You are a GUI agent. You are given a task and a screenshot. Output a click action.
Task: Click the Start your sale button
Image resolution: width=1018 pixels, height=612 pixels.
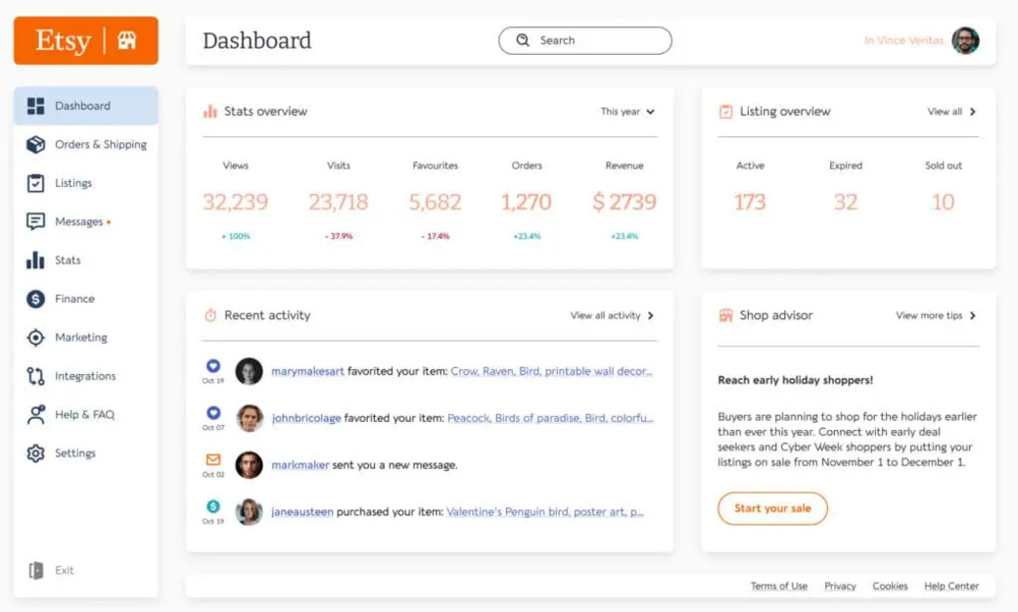pyautogui.click(x=772, y=509)
